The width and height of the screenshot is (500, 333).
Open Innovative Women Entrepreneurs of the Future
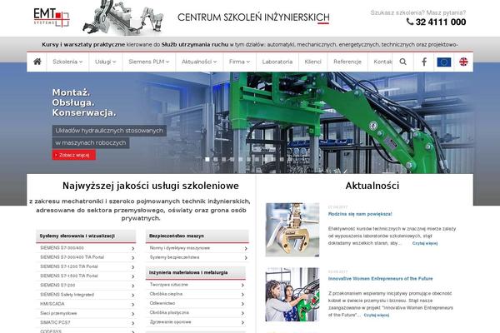click(x=381, y=279)
